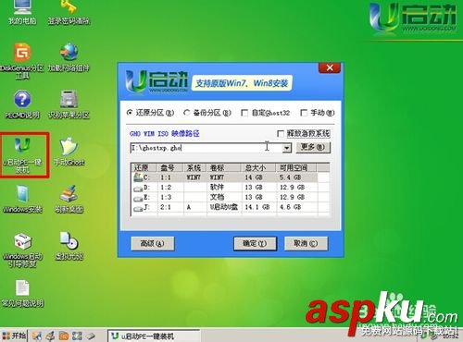Viewport: 463px width, 342px height.
Task: Click the orange quick-launch icon in taskbar
Action: pyautogui.click(x=64, y=336)
